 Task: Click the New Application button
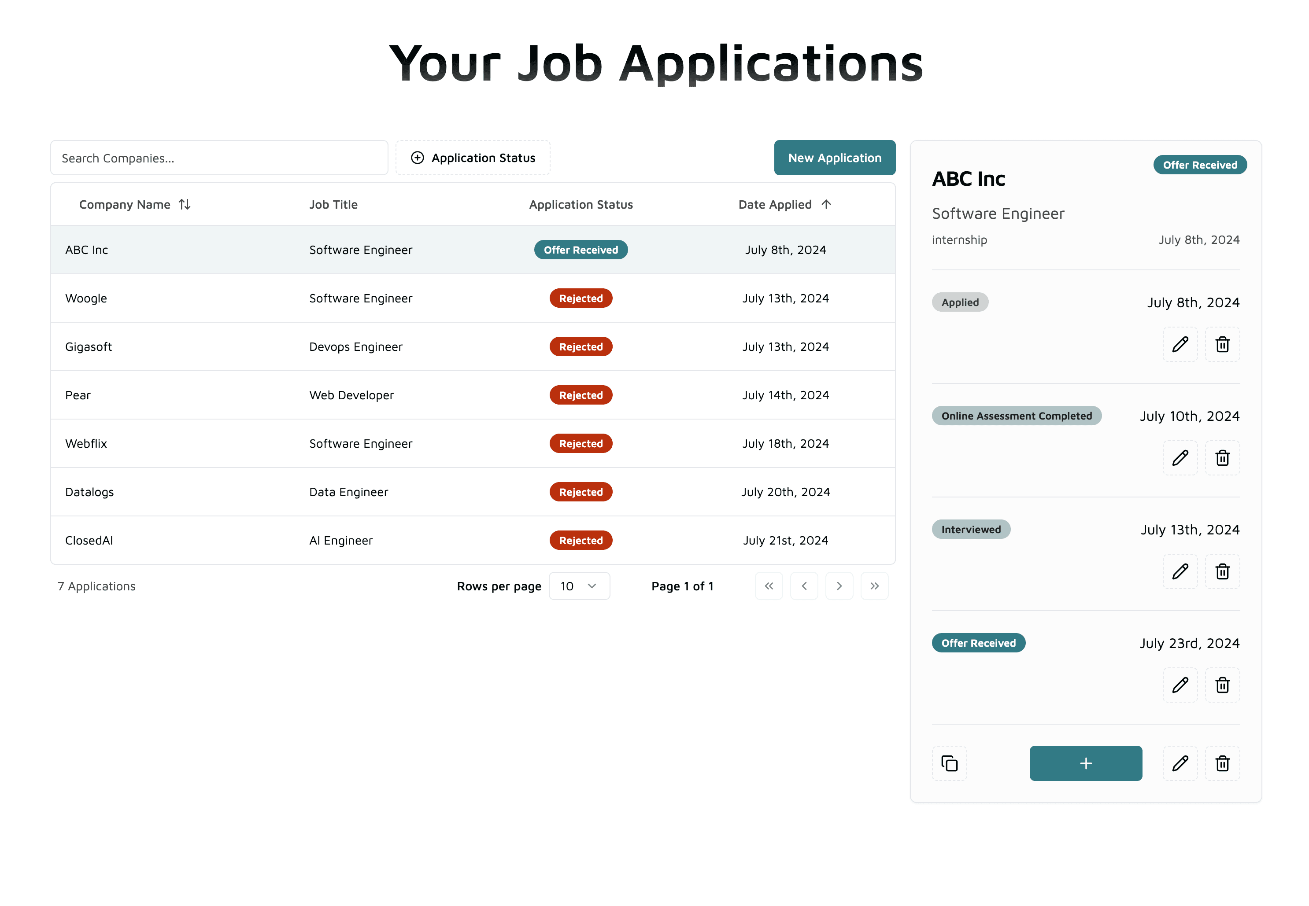835,158
